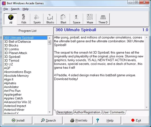Click the Install button
The image size is (151, 127).
click(x=18, y=120)
